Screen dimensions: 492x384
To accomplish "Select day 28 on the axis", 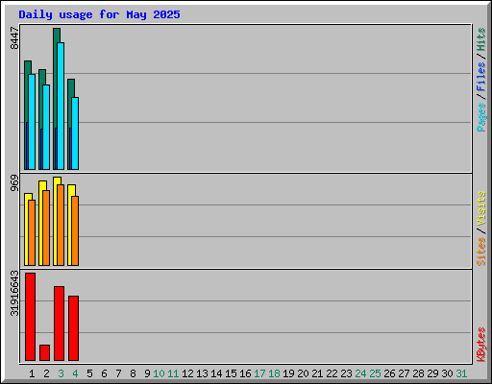I will [x=418, y=373].
